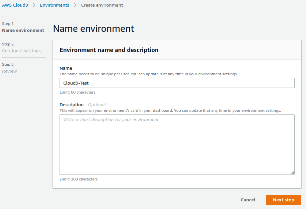The width and height of the screenshot is (306, 209).
Task: Click the chevron after Environments breadcrumb
Action: click(x=75, y=5)
